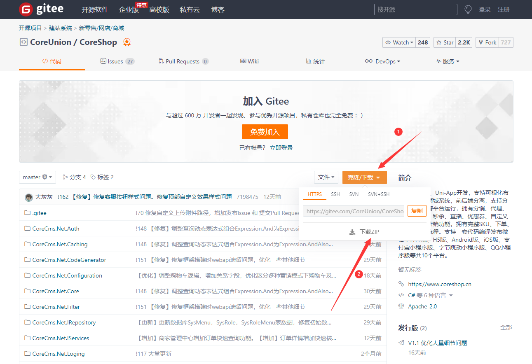Click the download ZIP button
Viewport: 532px width, 364px height.
pyautogui.click(x=364, y=232)
